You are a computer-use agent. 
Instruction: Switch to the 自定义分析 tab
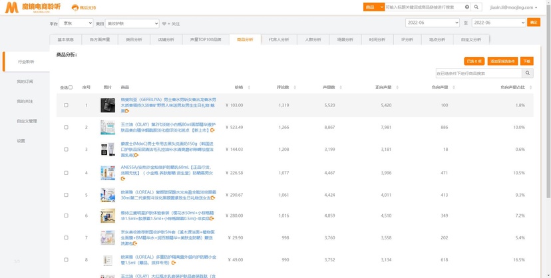(x=471, y=40)
